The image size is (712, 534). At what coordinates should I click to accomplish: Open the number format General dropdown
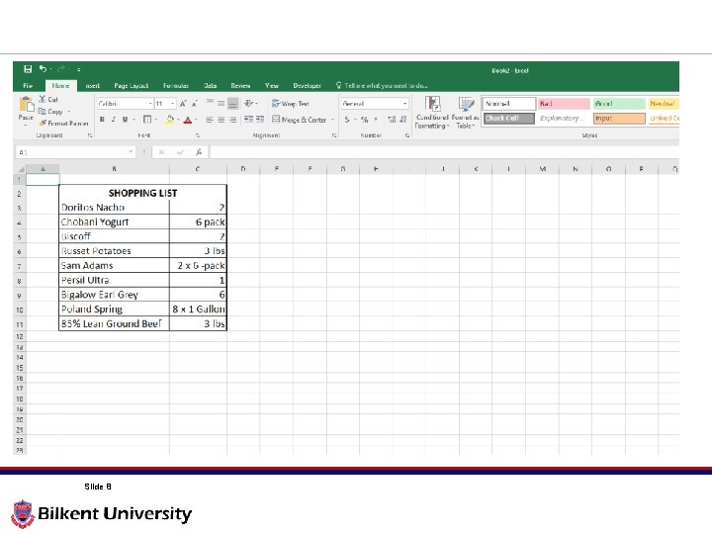(404, 104)
